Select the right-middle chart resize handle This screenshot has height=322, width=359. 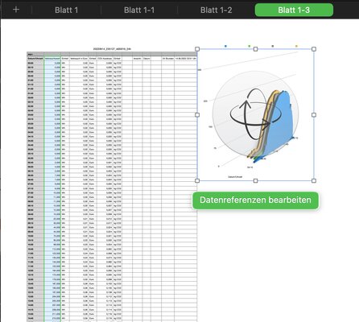tap(314, 114)
